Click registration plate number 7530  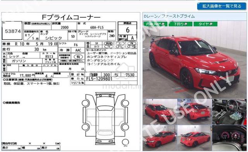coord(129,75)
